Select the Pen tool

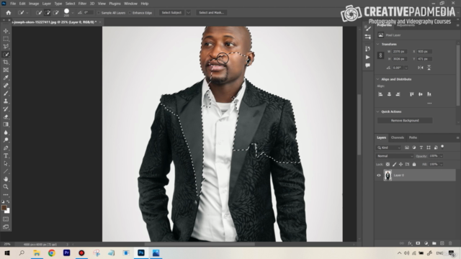[6, 147]
